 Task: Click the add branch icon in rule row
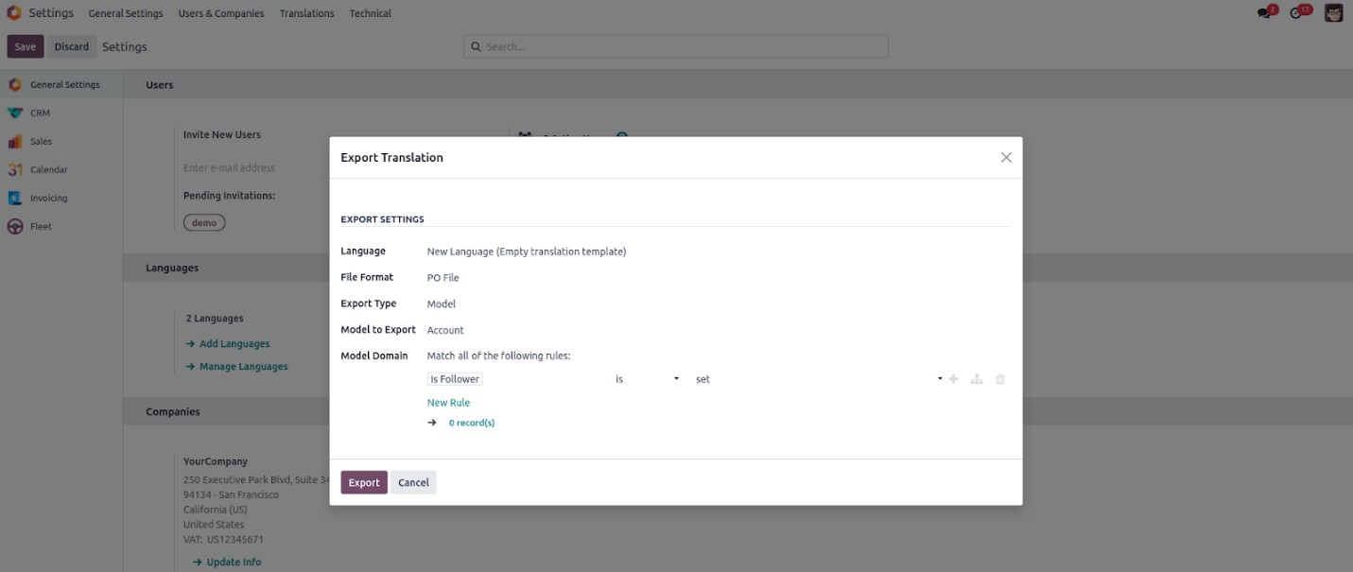pyautogui.click(x=977, y=379)
